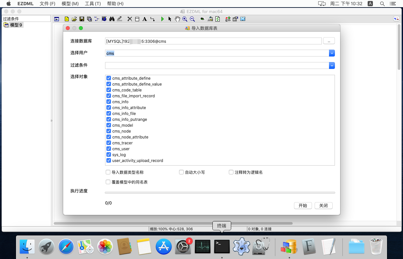
Task: Select the connector link tool
Action: (x=153, y=19)
